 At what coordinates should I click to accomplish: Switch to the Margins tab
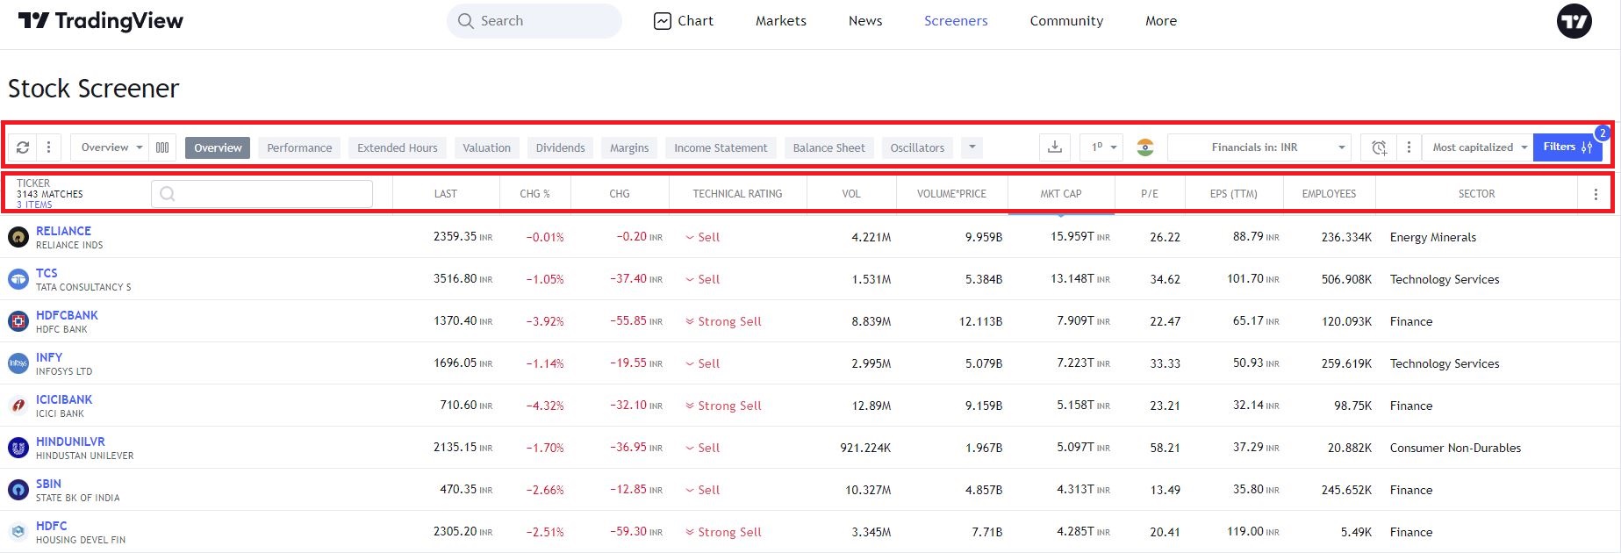coord(629,147)
